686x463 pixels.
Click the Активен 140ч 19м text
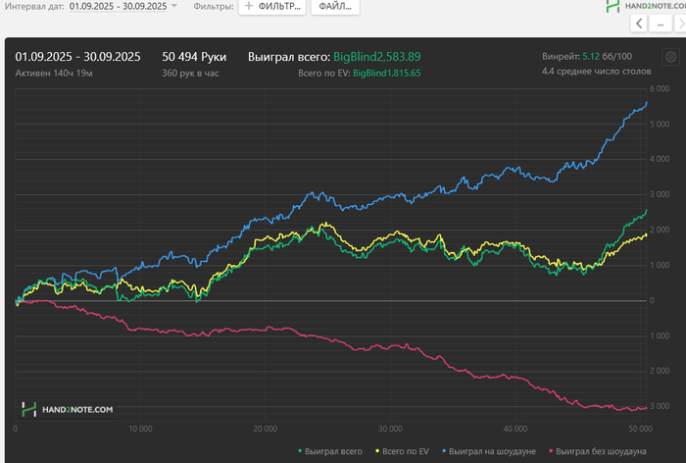tap(54, 74)
